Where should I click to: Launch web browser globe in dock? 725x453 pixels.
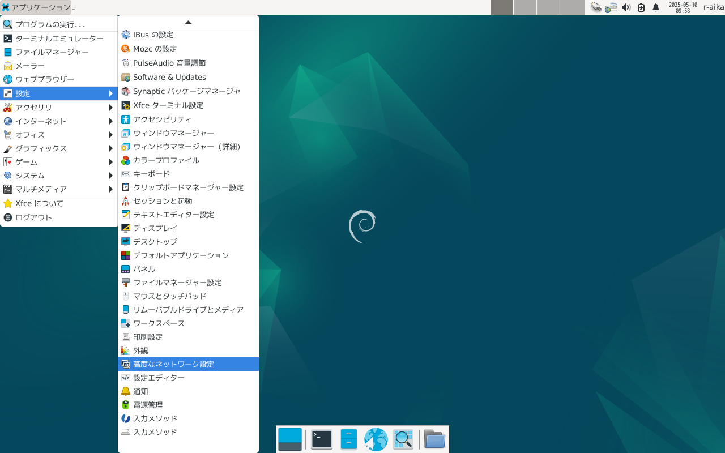(x=376, y=439)
